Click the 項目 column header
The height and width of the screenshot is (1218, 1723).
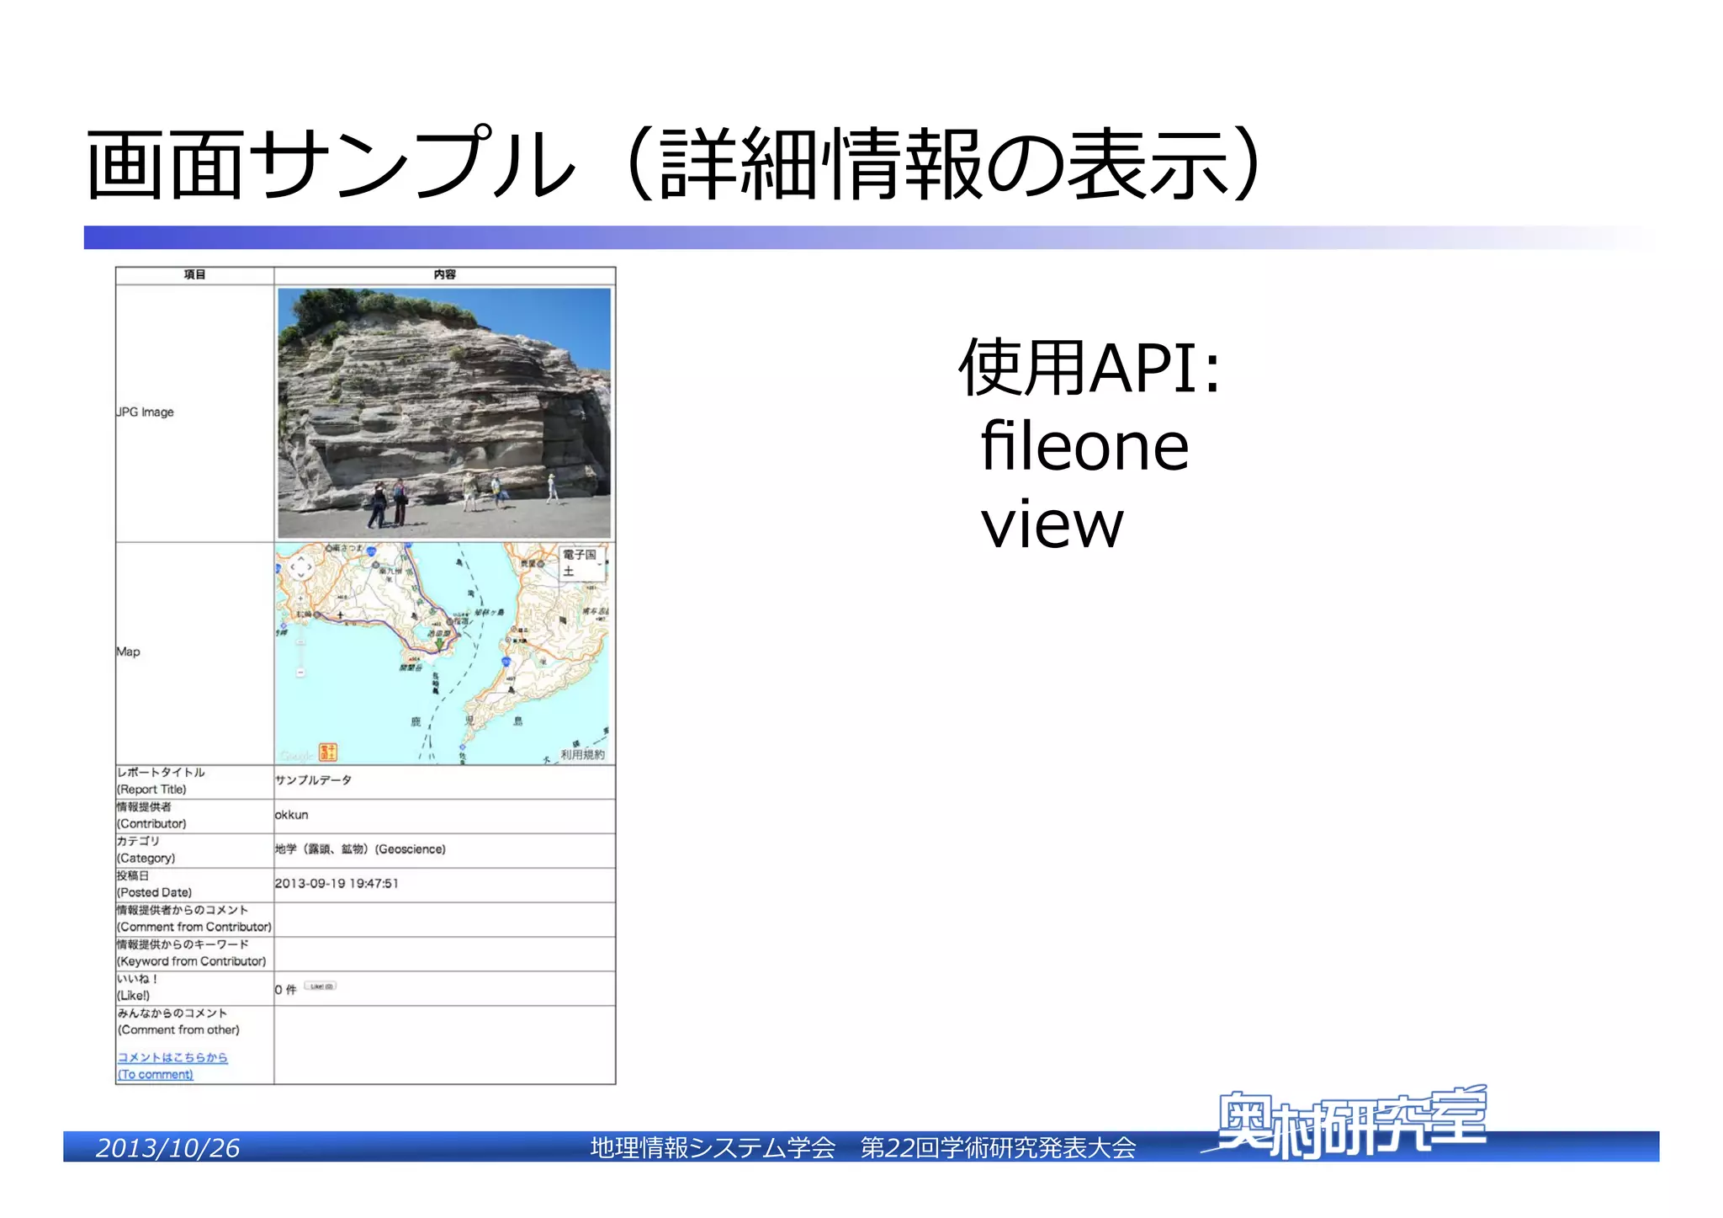(194, 274)
